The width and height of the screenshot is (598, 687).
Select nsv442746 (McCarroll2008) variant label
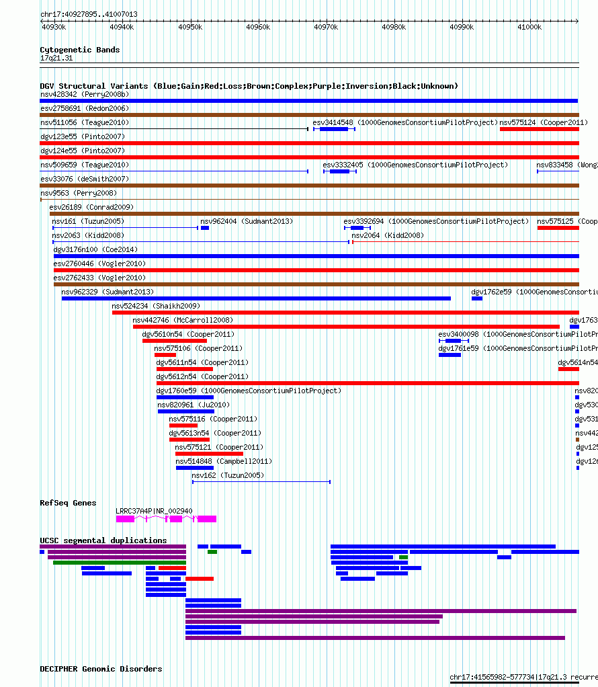183,320
